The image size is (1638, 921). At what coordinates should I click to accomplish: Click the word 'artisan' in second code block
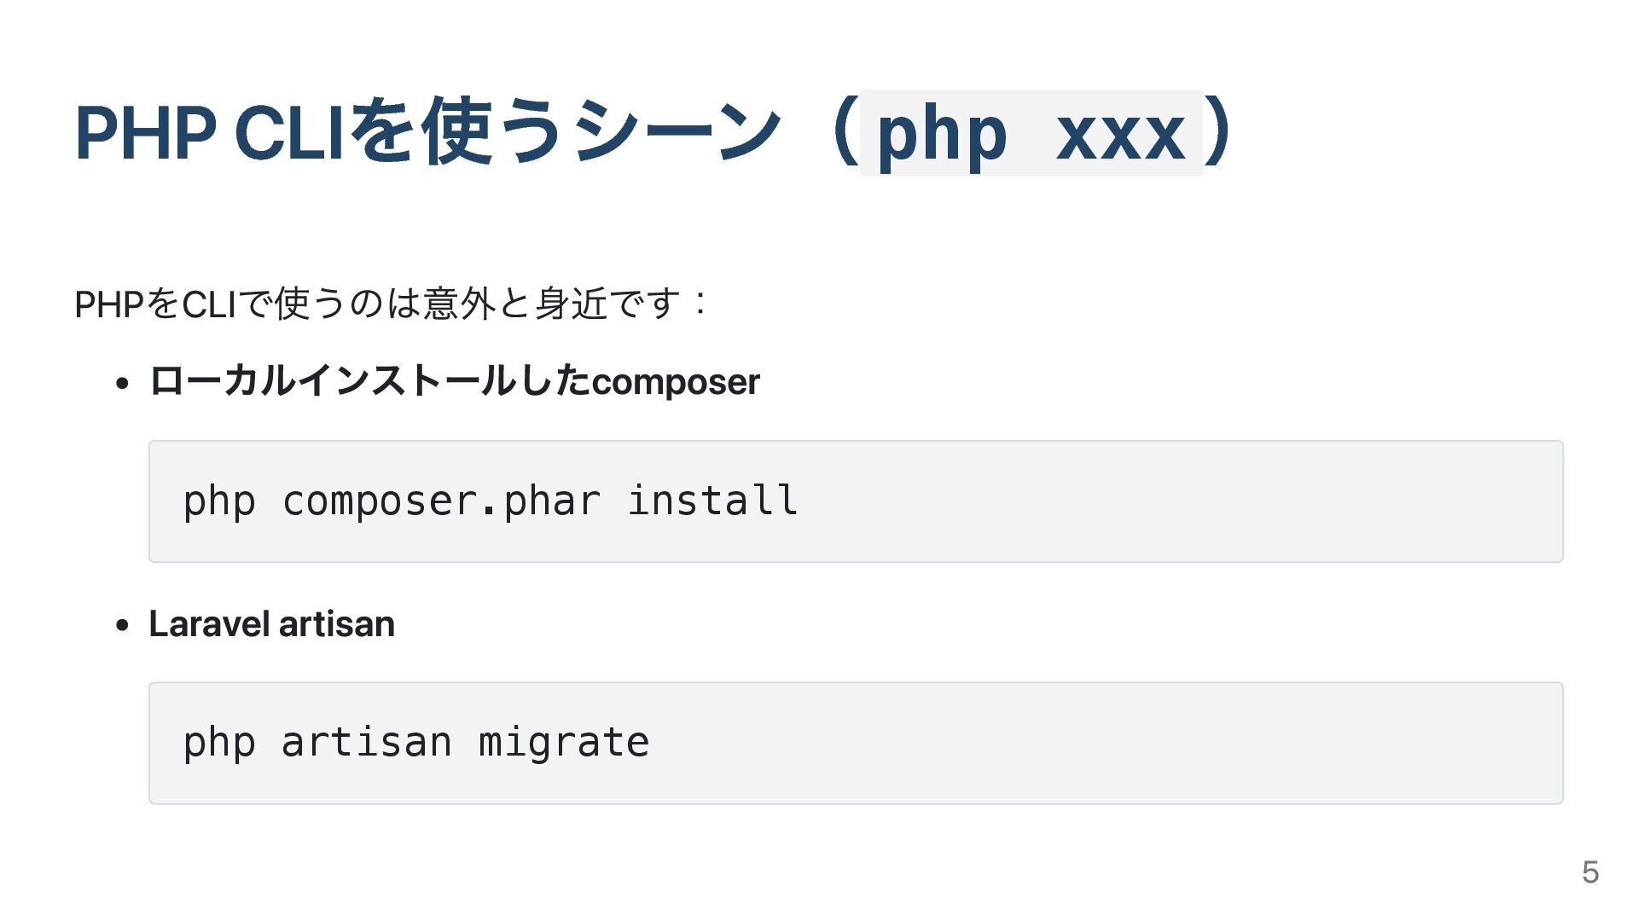coord(366,743)
